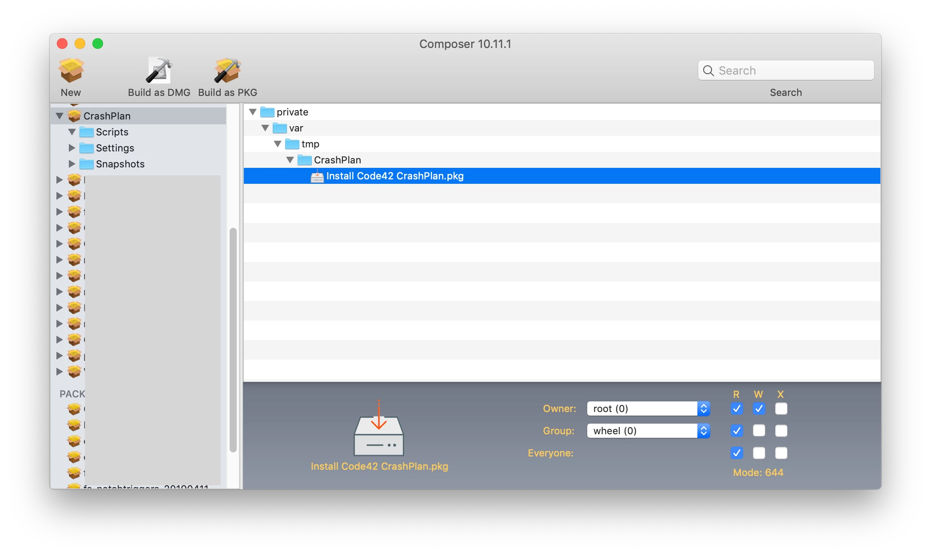931x555 pixels.
Task: Expand the Snapshots folder triangle
Action: pyautogui.click(x=72, y=164)
